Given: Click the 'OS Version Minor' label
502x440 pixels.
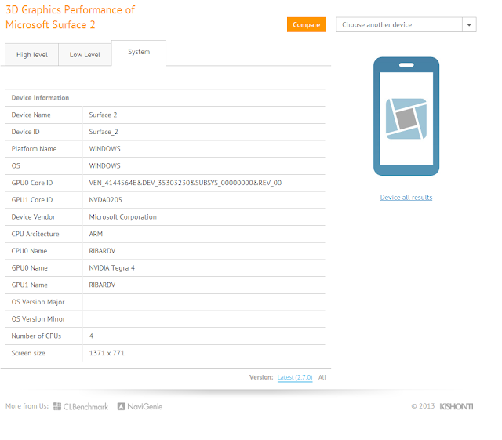Looking at the screenshot, I should pyautogui.click(x=38, y=319).
